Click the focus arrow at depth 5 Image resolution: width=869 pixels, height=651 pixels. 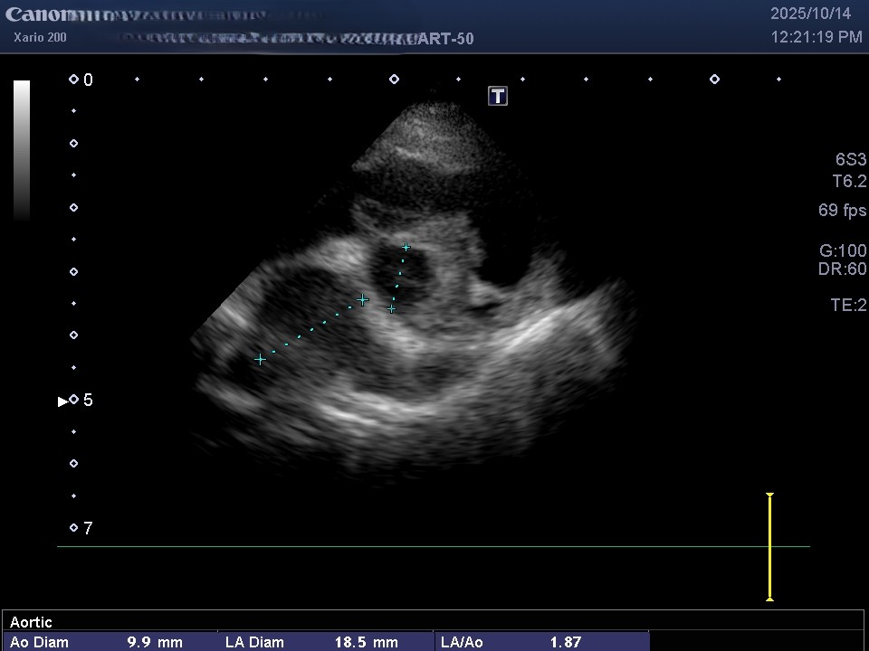[x=62, y=401]
